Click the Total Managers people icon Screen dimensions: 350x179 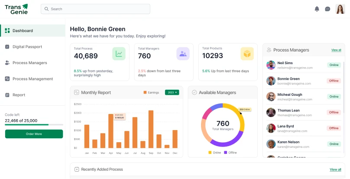pos(183,54)
